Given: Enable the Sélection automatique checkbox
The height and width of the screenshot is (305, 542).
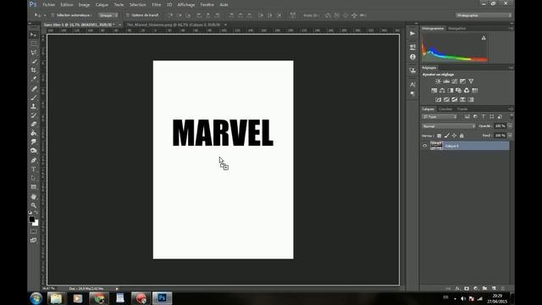Looking at the screenshot, I should 53,15.
